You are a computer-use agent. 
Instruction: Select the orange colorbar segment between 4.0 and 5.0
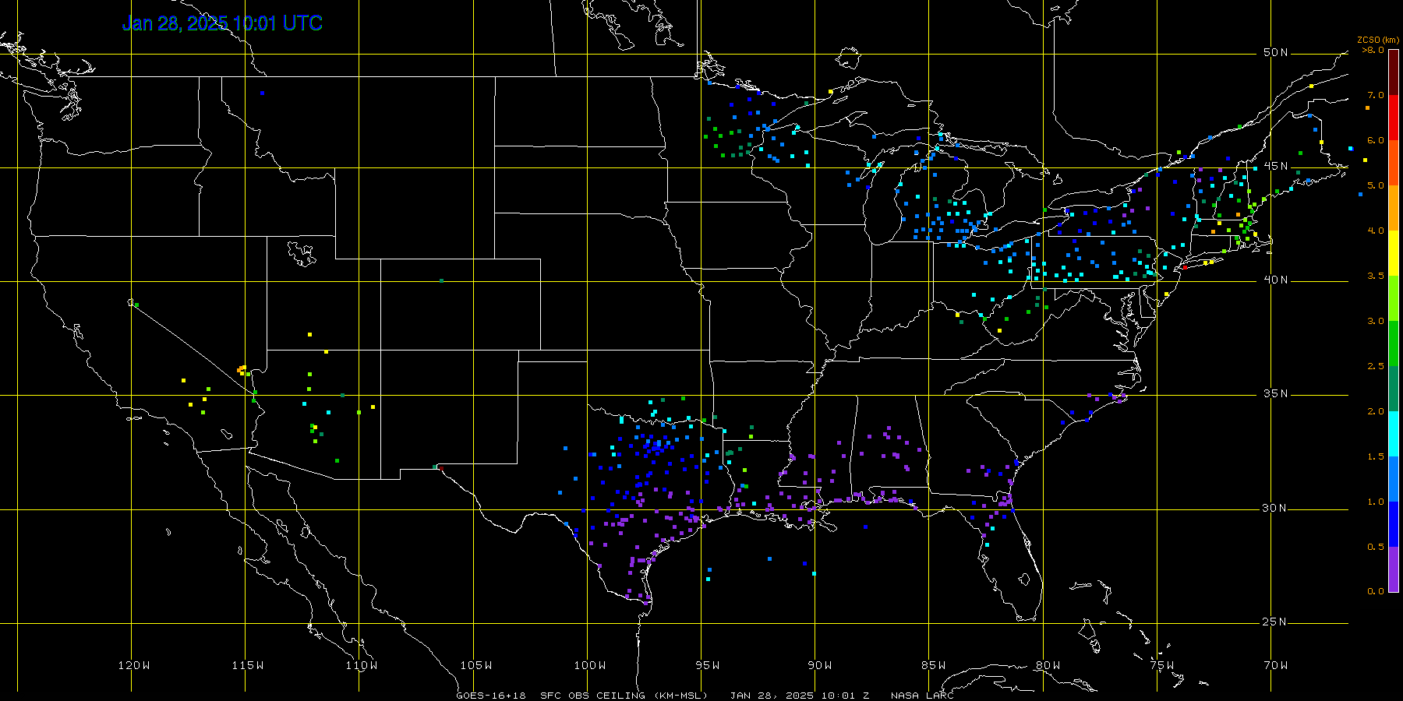pos(1394,208)
